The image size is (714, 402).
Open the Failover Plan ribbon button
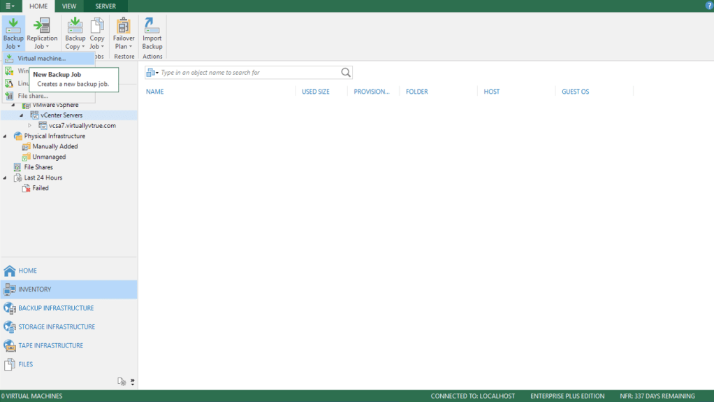tap(124, 34)
